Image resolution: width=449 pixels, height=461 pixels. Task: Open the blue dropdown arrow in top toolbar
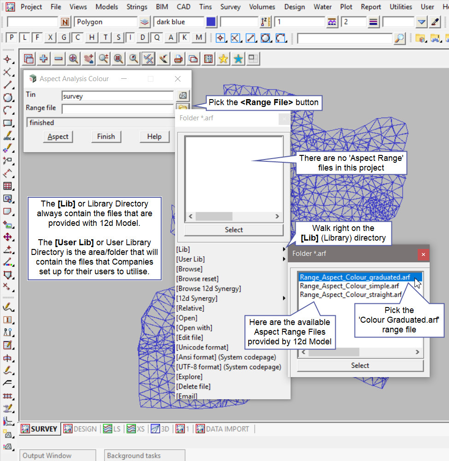[x=421, y=22]
